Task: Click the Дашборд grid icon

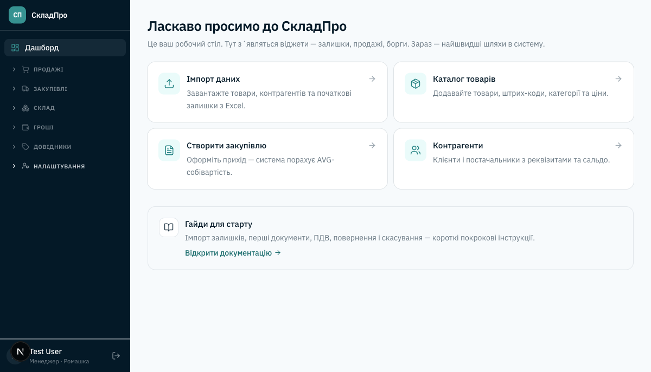Action: (15, 48)
